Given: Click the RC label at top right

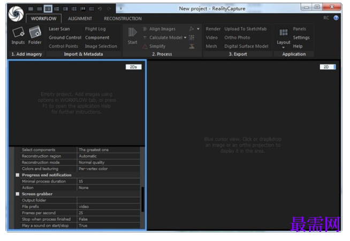Looking at the screenshot, I should point(326,18).
